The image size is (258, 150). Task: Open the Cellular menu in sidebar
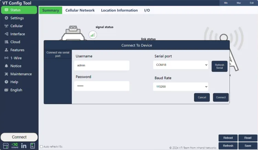point(19,26)
